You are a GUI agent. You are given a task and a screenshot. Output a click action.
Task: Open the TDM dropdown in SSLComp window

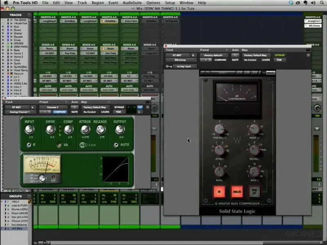click(280, 60)
